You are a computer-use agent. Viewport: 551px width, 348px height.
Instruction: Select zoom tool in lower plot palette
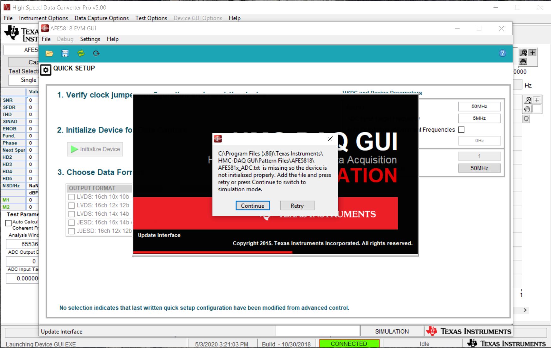tap(528, 100)
